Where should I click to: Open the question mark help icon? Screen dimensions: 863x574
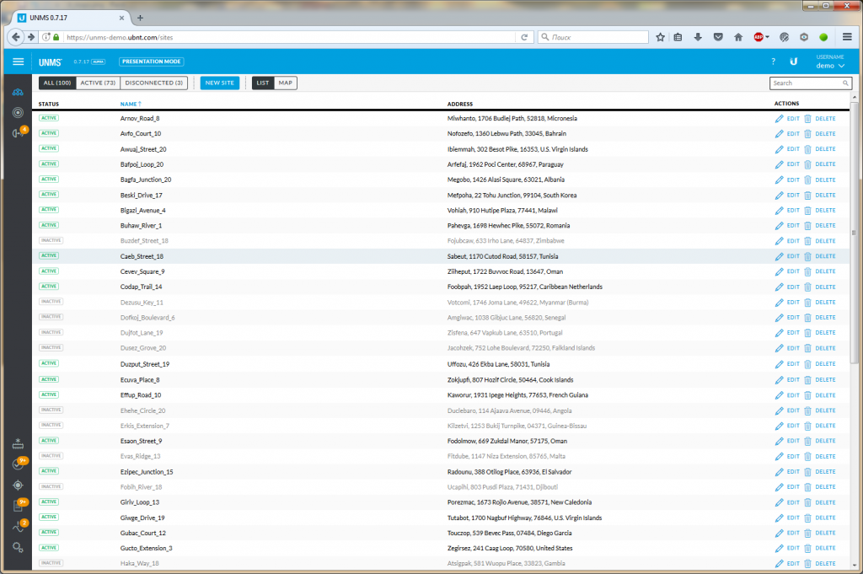(x=773, y=62)
